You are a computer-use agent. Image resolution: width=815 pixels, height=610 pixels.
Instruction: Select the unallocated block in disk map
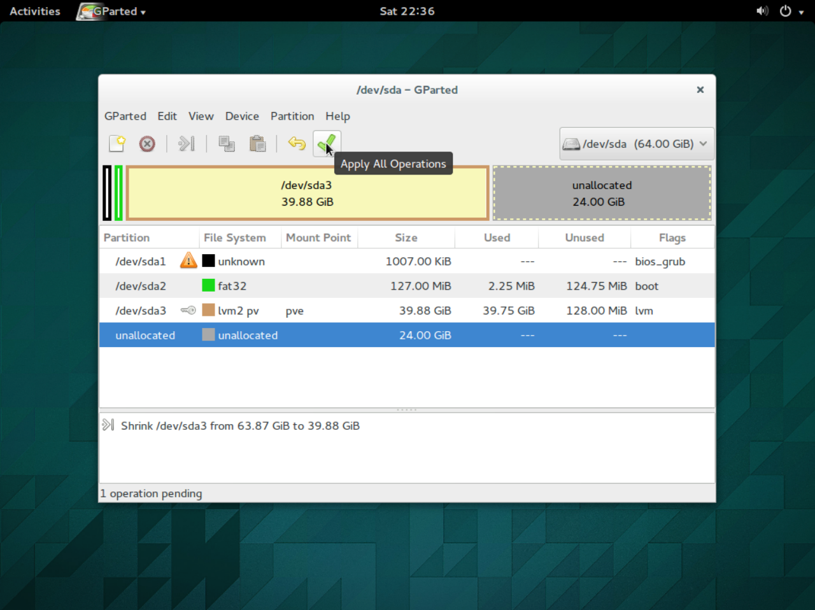(602, 193)
